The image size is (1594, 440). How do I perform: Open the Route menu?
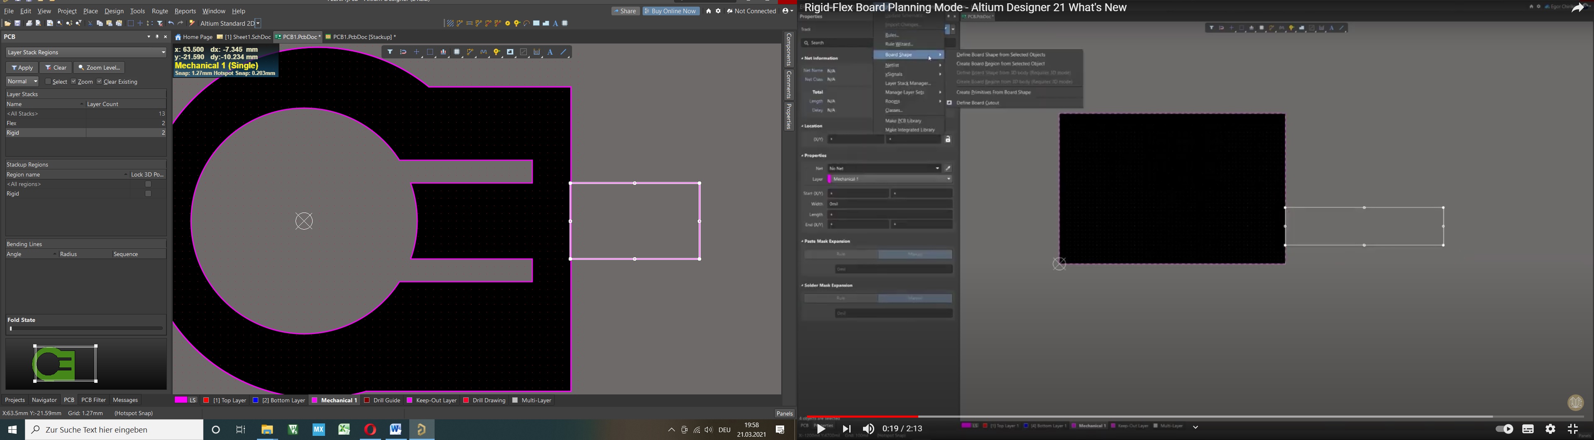click(x=160, y=11)
